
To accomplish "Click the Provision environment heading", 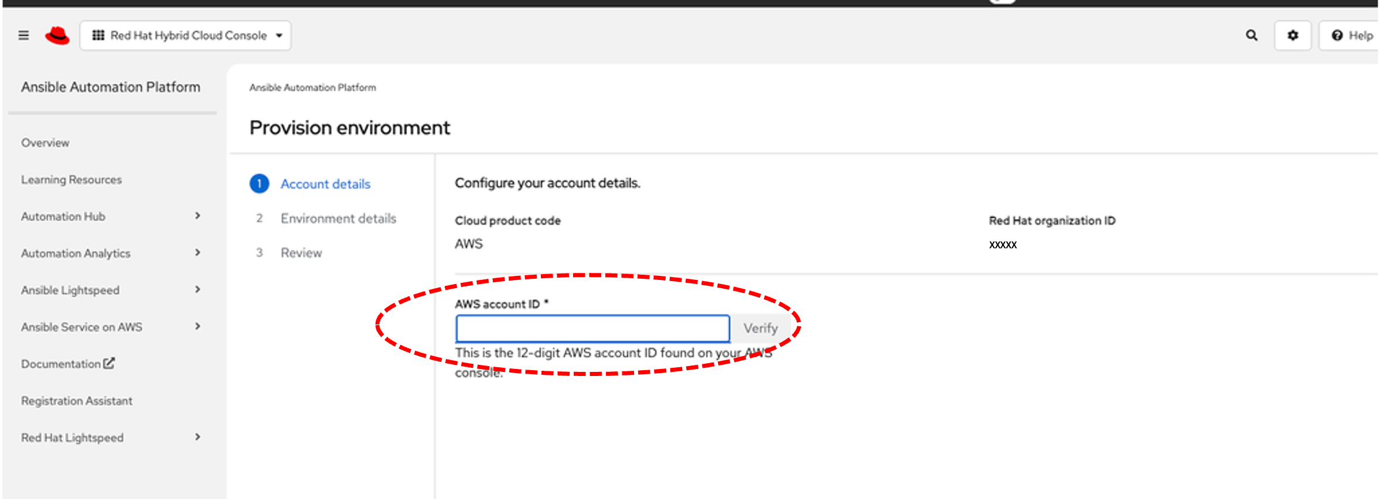I will tap(350, 128).
